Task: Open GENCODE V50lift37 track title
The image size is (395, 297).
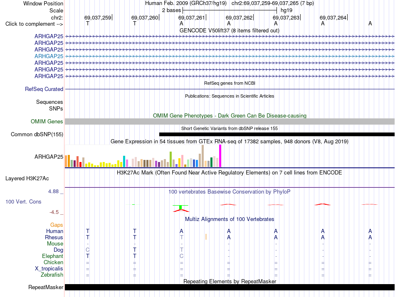Action: tap(229, 30)
